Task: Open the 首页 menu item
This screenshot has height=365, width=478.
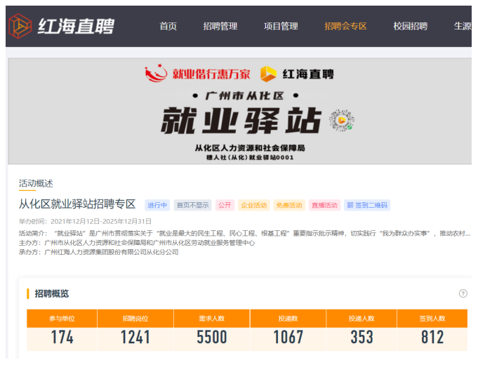Action: pos(168,27)
